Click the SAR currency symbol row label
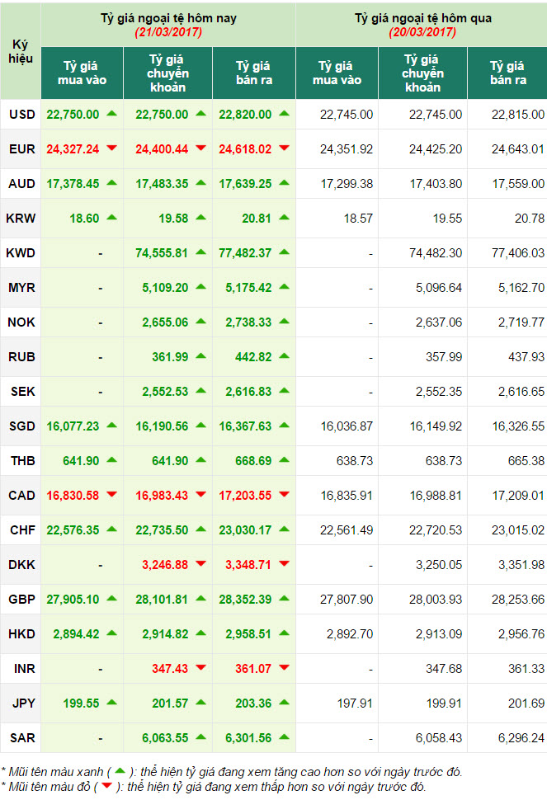Image resolution: width=547 pixels, height=800 pixels. click(22, 738)
